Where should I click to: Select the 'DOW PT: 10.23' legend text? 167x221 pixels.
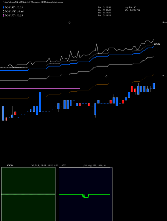(14, 16)
